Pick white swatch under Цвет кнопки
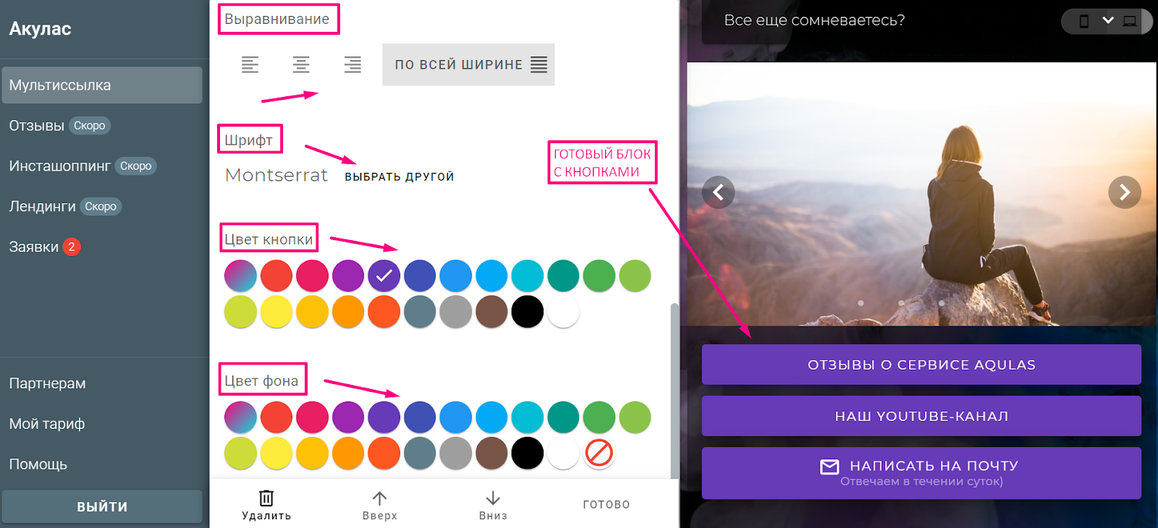Image resolution: width=1158 pixels, height=528 pixels. 563,312
